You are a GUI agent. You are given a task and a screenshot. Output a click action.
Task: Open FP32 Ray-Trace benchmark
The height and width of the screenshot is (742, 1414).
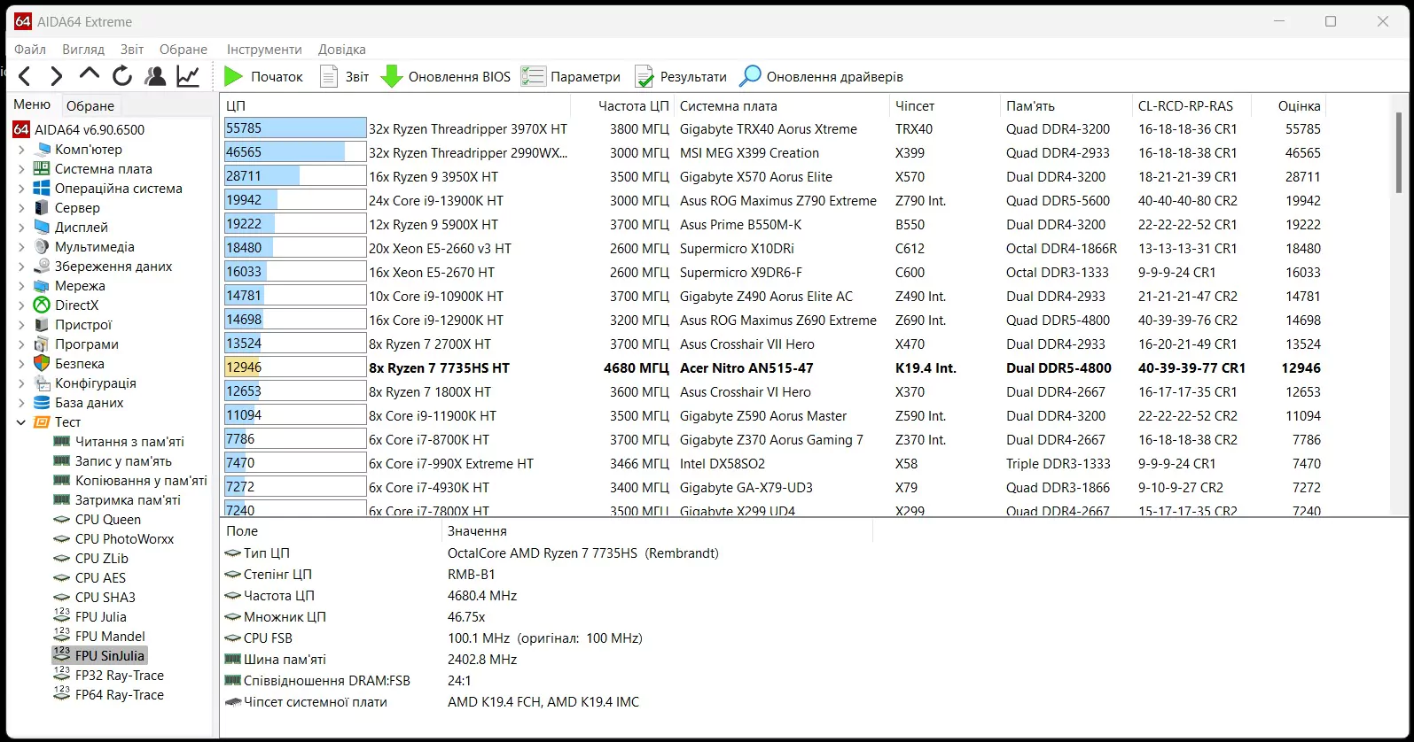[109, 676]
